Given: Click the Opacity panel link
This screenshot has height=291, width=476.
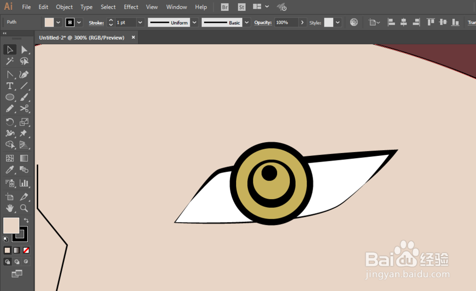Looking at the screenshot, I should pos(263,23).
